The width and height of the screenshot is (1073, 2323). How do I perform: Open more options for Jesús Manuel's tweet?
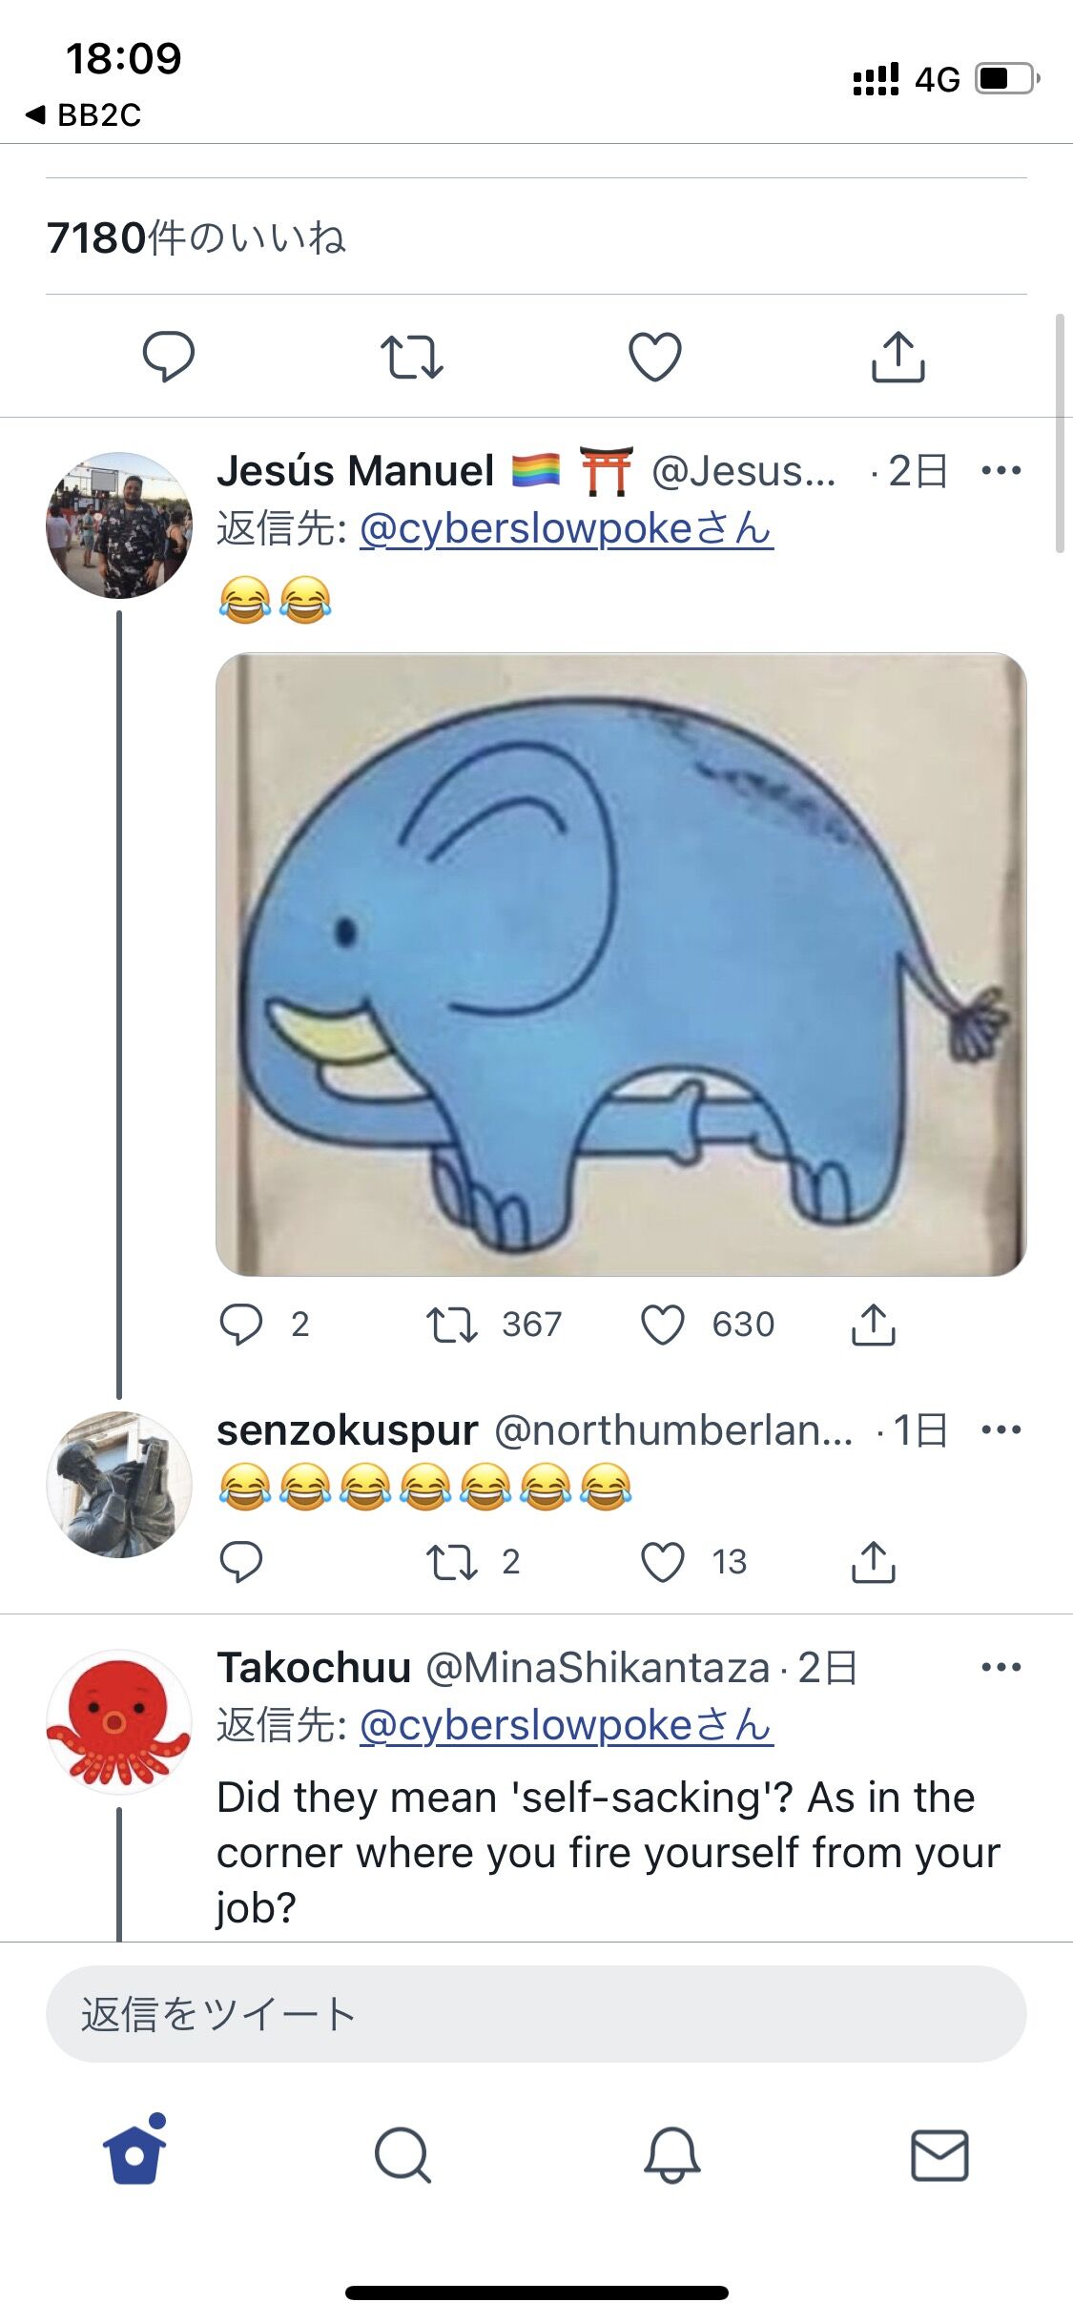pos(1001,470)
